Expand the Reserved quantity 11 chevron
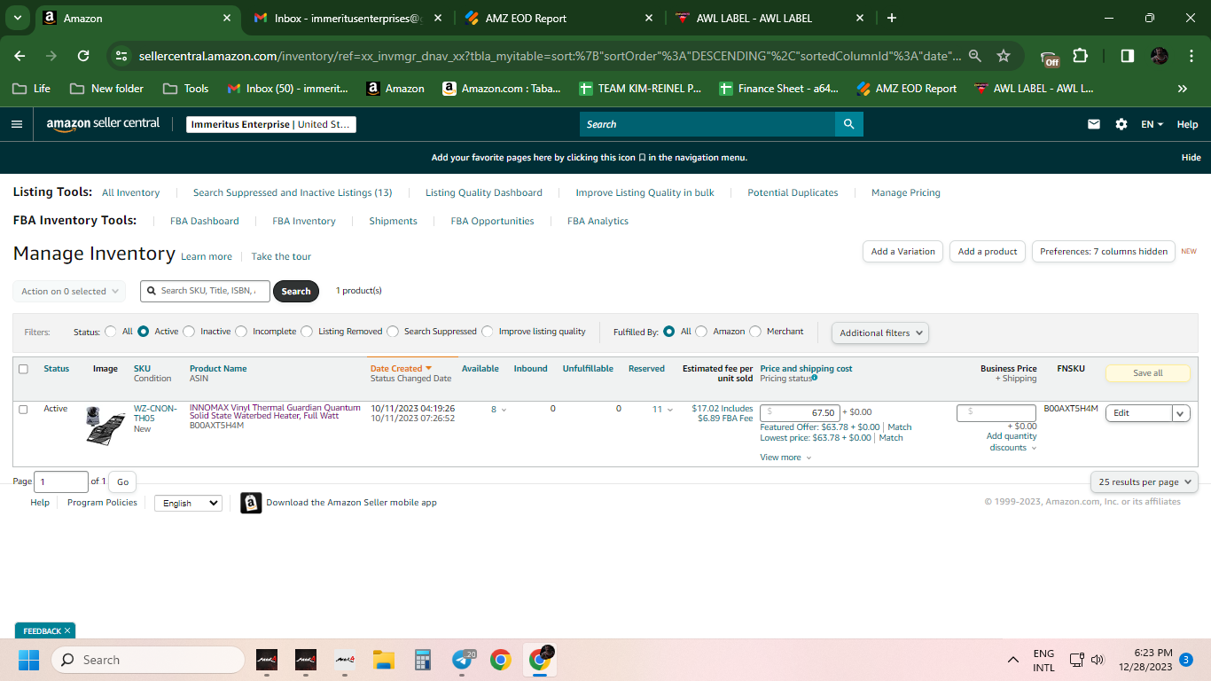This screenshot has width=1211, height=681. [x=669, y=410]
